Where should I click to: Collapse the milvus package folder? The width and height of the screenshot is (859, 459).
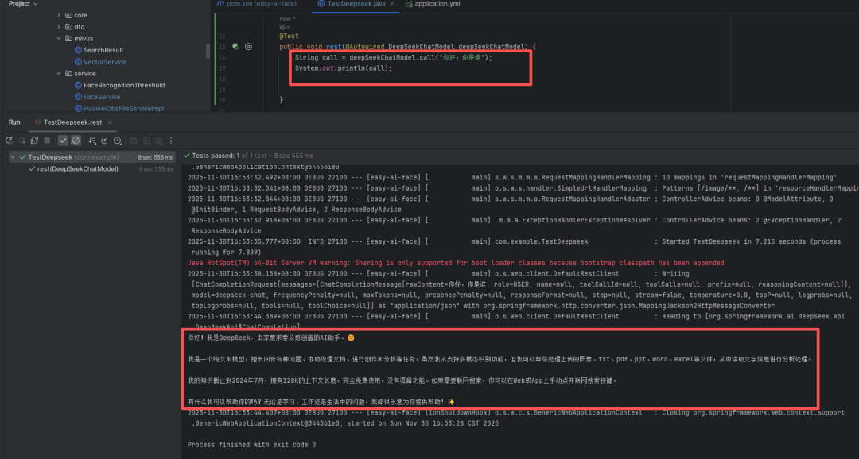pyautogui.click(x=59, y=38)
